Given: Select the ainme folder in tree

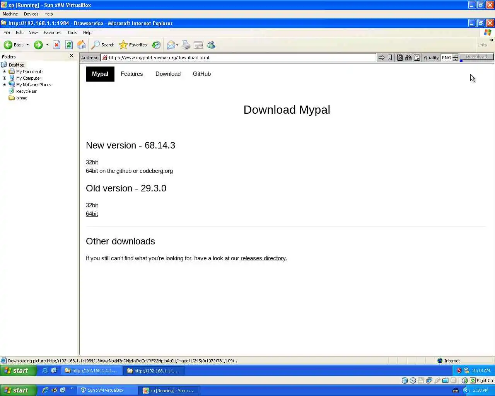Looking at the screenshot, I should (22, 98).
